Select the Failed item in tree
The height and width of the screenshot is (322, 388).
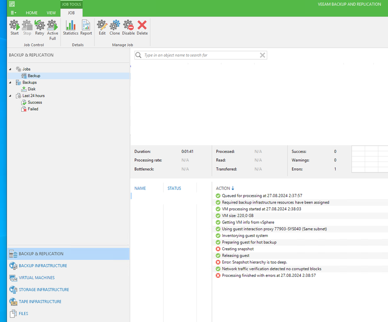pyautogui.click(x=32, y=109)
